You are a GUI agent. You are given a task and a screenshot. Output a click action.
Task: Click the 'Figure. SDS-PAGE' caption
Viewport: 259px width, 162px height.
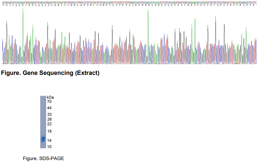click(x=43, y=159)
